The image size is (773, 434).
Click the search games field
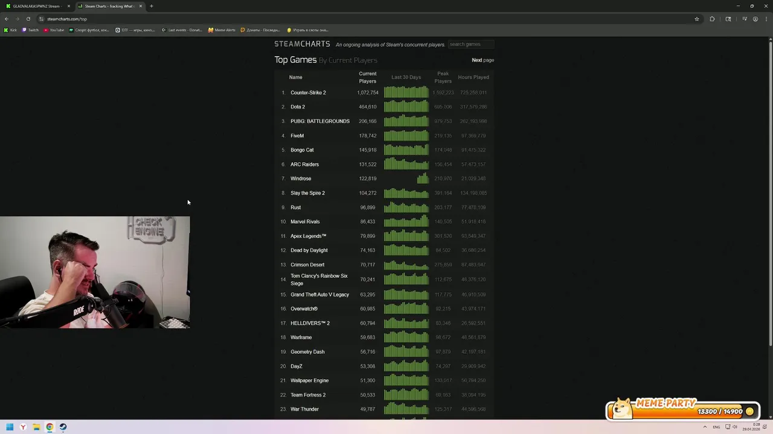coord(471,44)
